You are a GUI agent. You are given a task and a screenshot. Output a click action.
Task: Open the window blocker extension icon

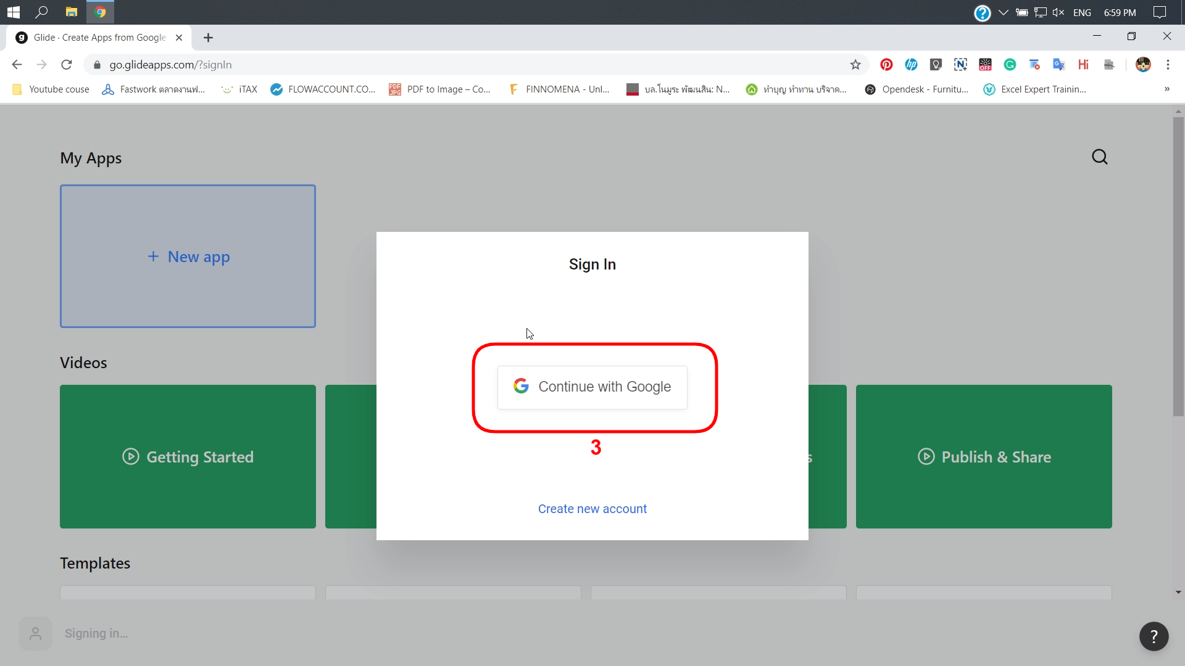tap(1034, 65)
